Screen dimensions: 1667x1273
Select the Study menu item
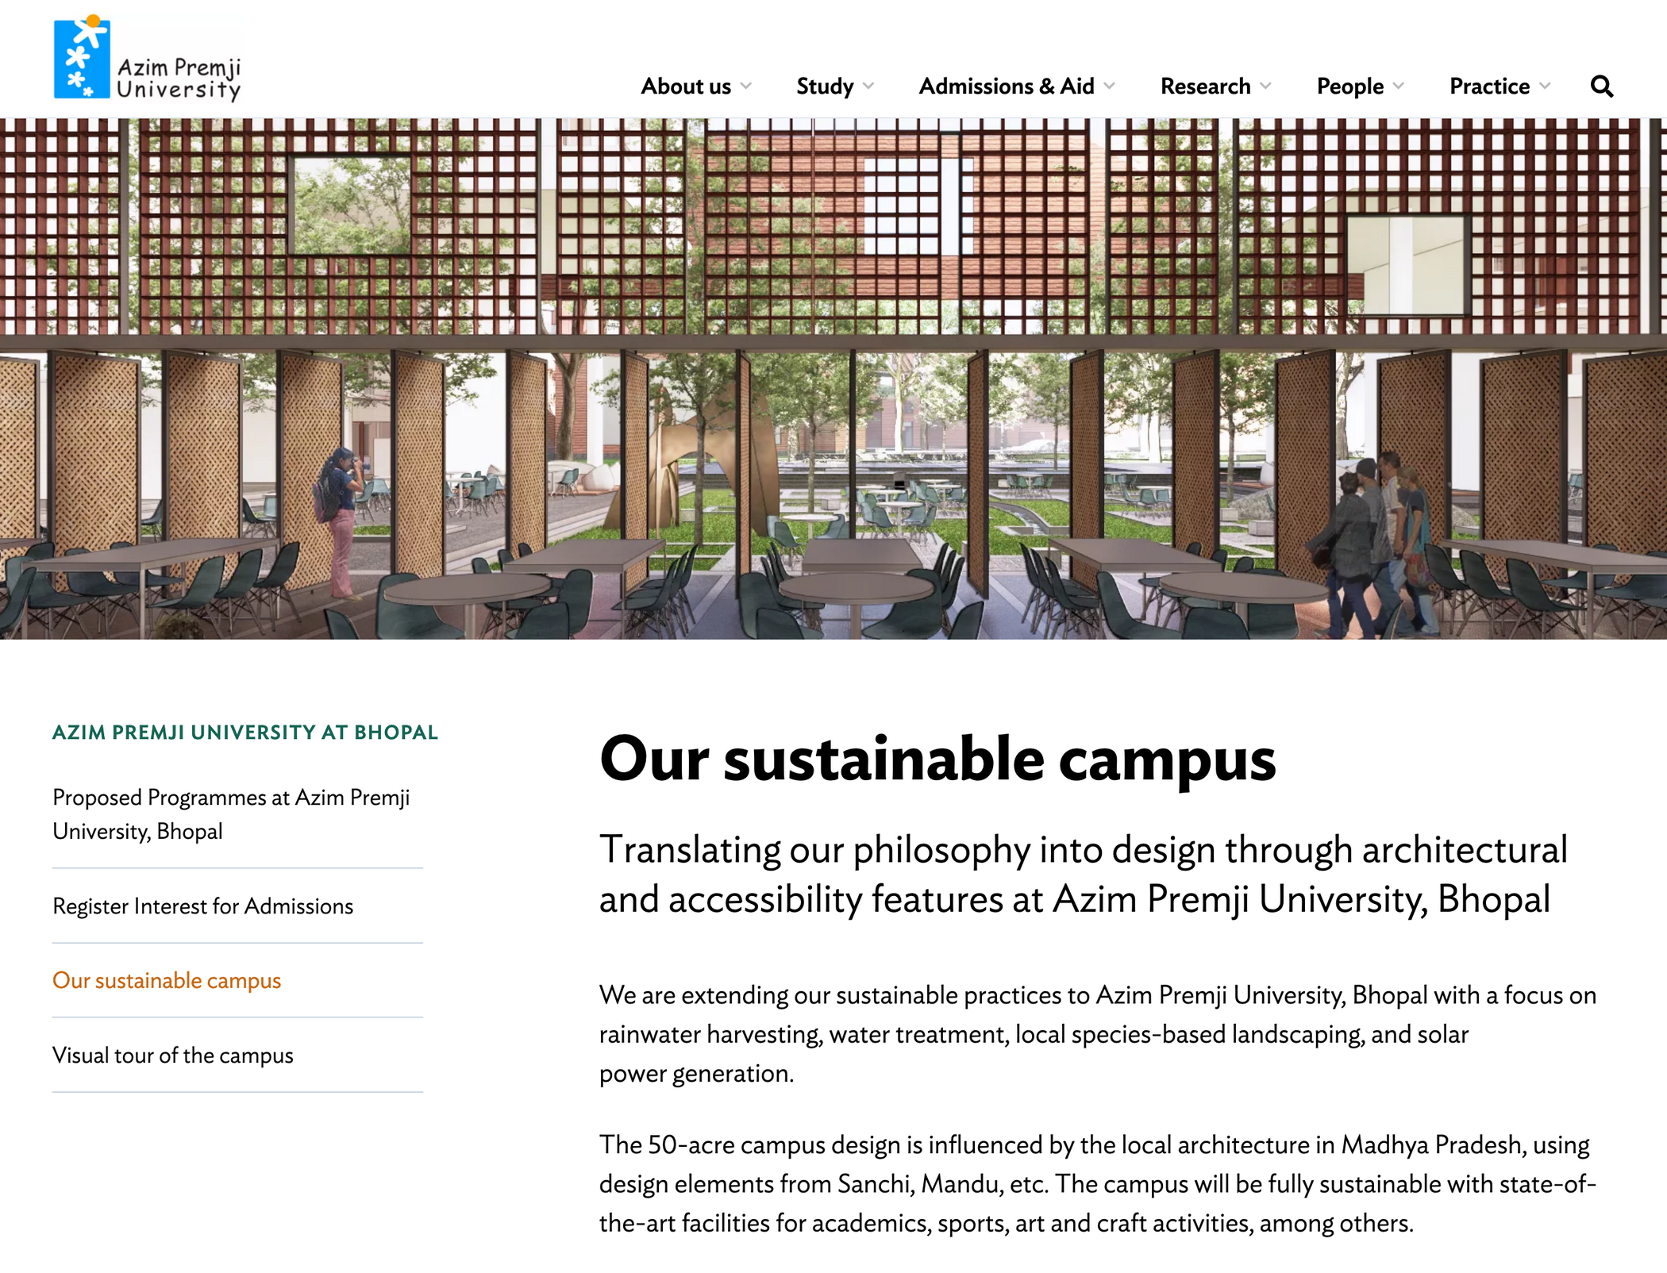point(826,87)
